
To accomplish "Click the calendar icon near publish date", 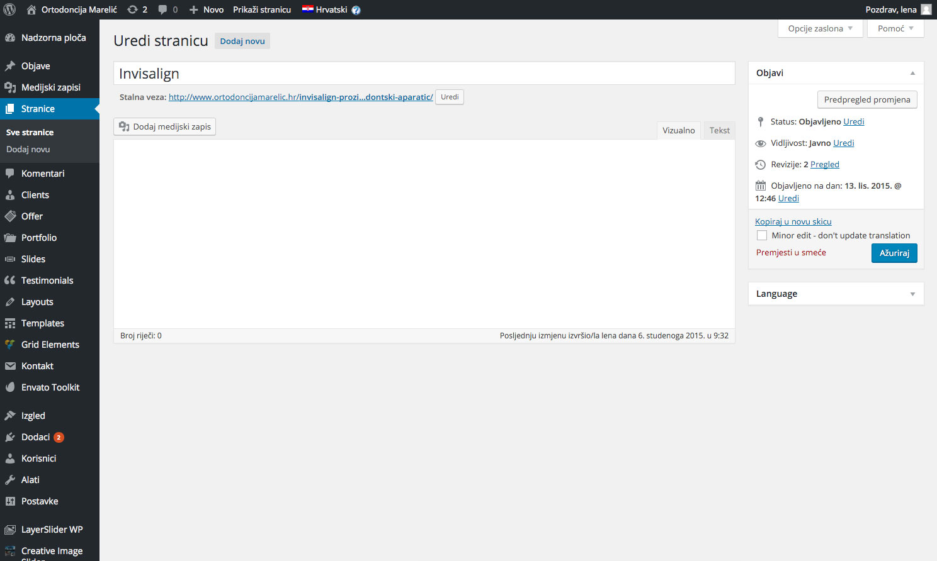I will (x=761, y=186).
